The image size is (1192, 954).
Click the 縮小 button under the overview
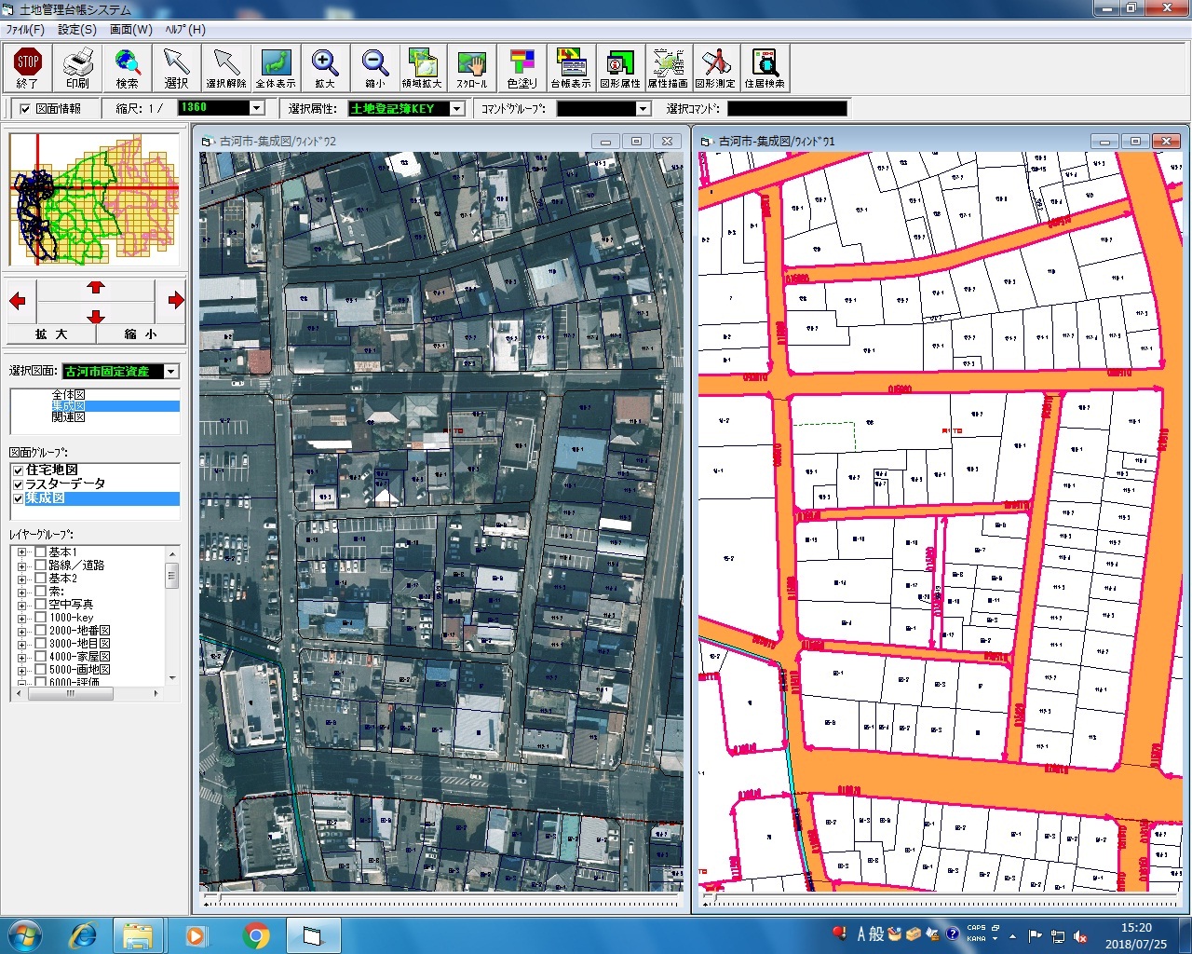tap(141, 334)
